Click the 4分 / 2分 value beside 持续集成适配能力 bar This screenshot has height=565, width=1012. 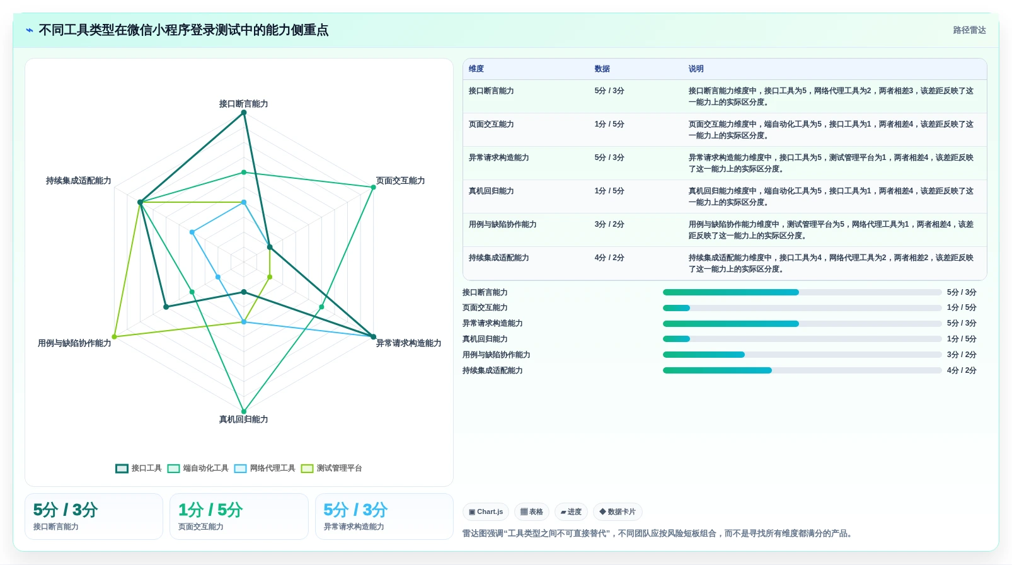click(962, 370)
